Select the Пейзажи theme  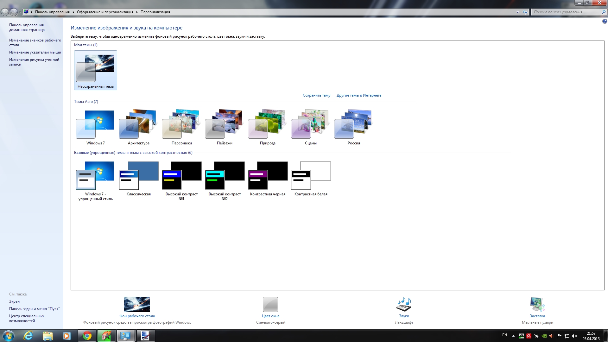click(225, 127)
